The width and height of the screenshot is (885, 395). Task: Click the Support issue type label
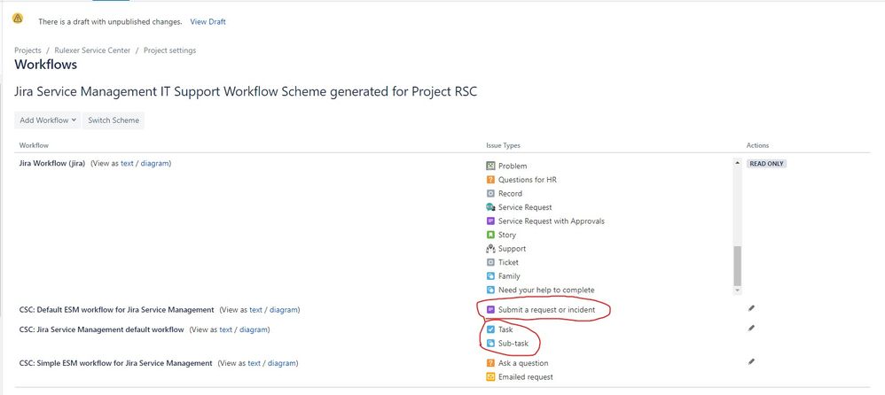pos(512,249)
